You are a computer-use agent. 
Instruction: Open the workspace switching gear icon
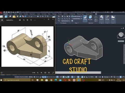click(x=96, y=77)
